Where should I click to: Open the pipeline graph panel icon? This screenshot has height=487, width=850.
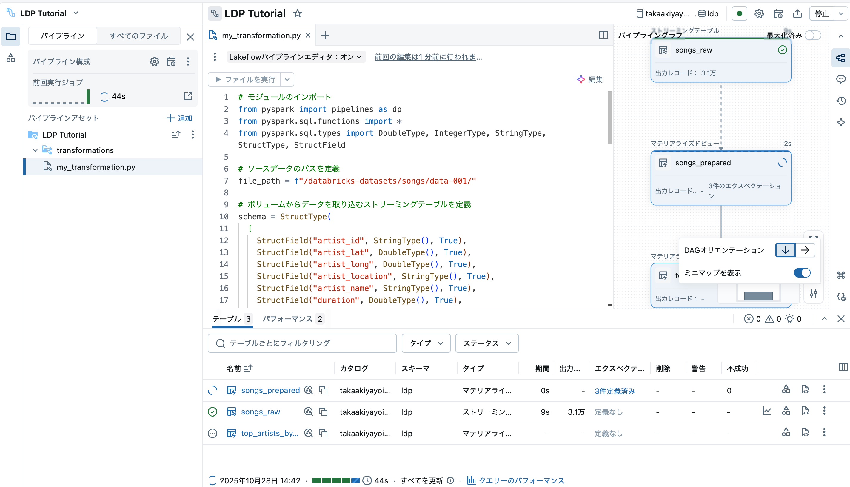click(842, 58)
